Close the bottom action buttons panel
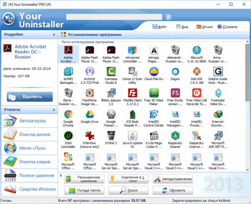251x204 pixels. pyautogui.click(x=61, y=176)
